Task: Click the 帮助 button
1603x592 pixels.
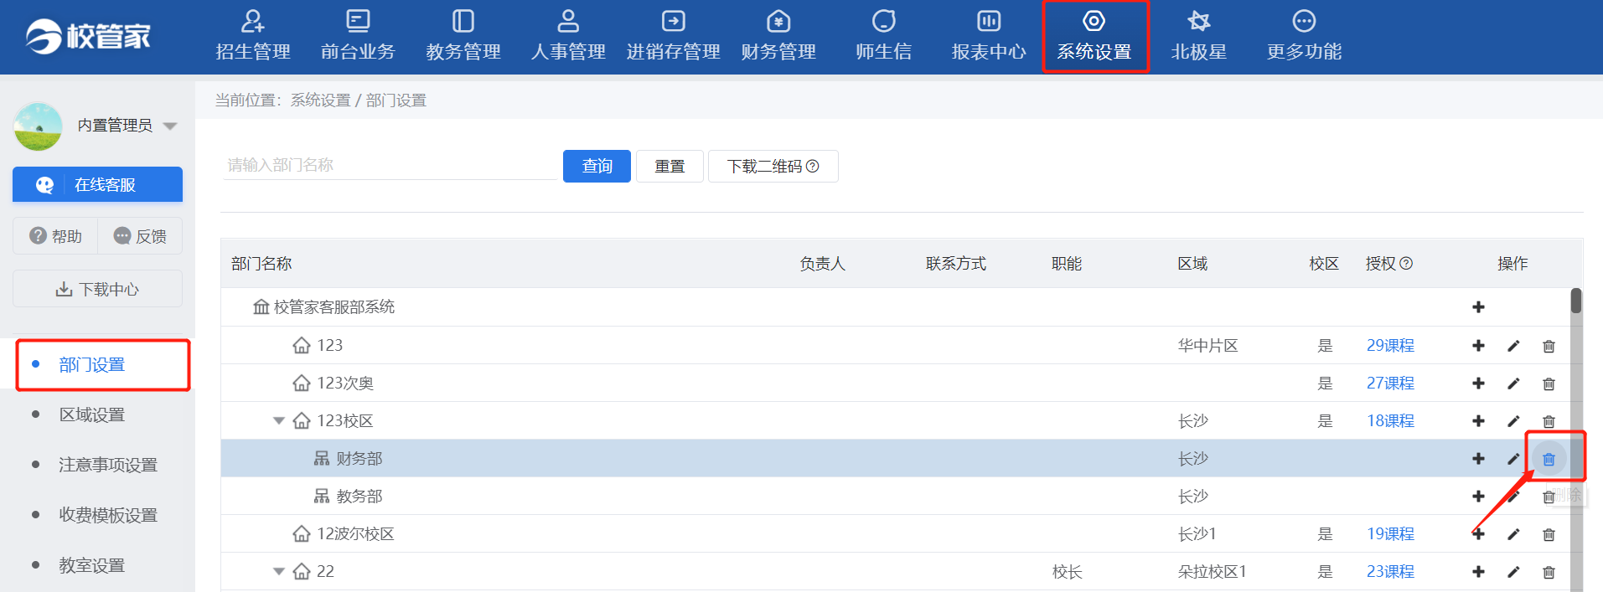Action: click(x=55, y=236)
